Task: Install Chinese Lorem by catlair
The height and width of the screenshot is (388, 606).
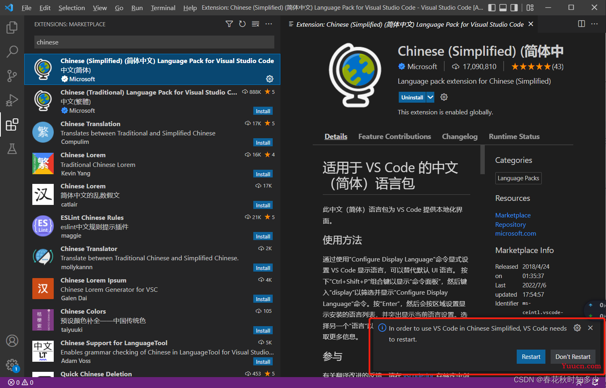Action: click(x=263, y=205)
